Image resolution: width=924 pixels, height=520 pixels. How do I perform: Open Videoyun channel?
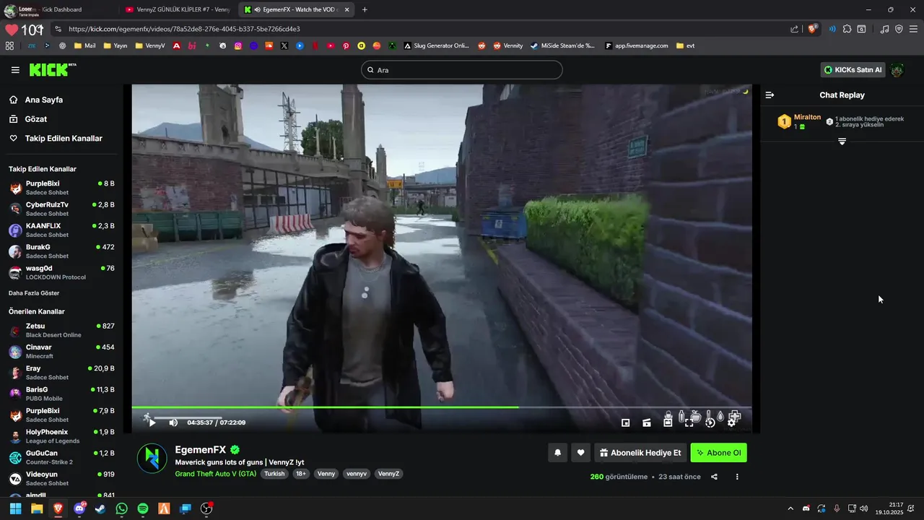click(x=61, y=478)
